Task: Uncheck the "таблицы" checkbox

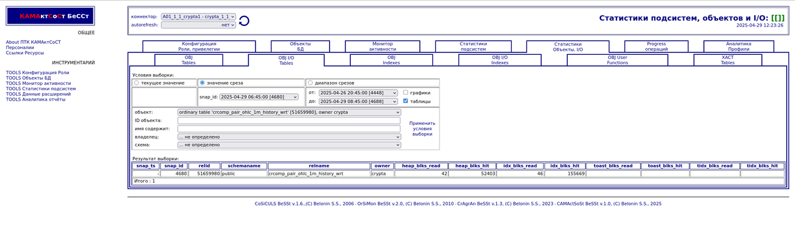Action: 405,101
